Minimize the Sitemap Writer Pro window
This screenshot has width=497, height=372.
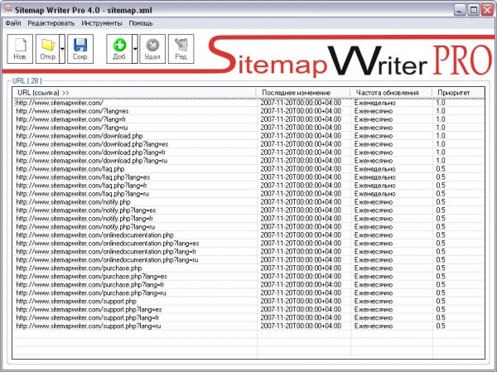pos(460,10)
